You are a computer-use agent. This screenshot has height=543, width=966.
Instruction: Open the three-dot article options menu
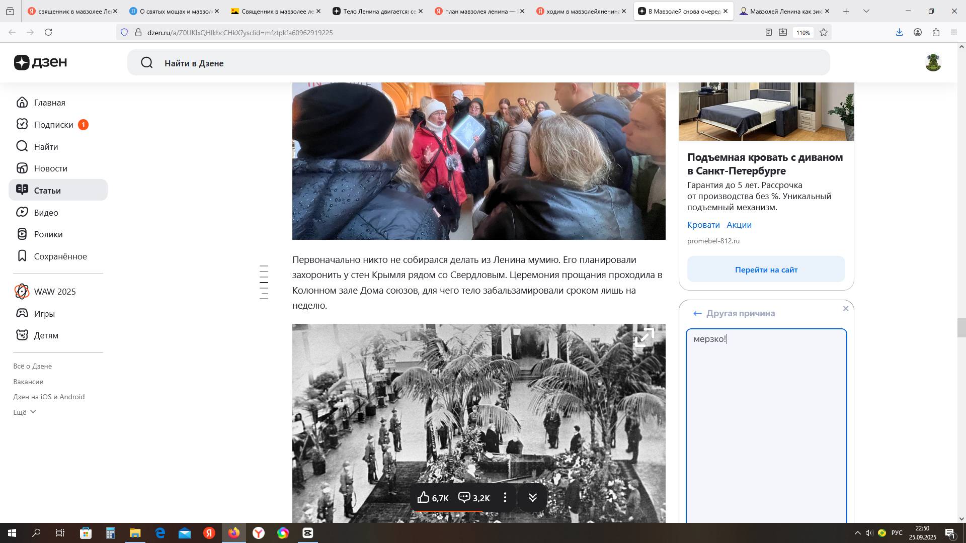pos(505,498)
